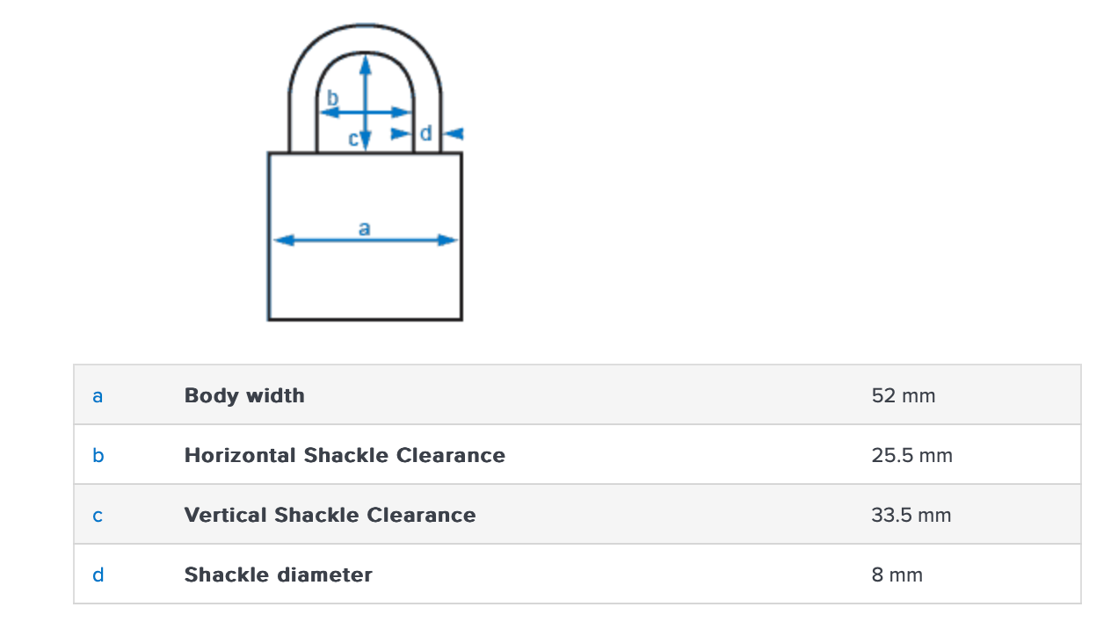1118x636 pixels.
Task: Click the "33.5 mm" value
Action: [911, 515]
